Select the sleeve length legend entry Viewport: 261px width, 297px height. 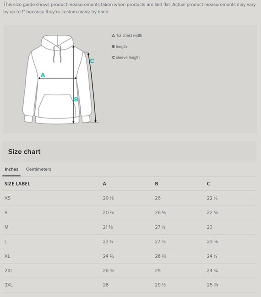[x=126, y=57]
